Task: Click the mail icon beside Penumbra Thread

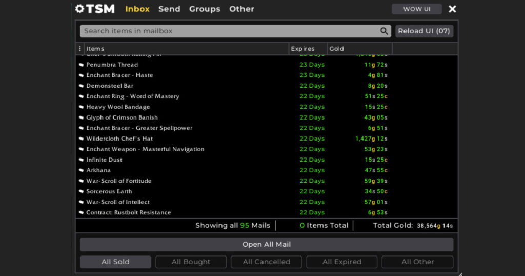Action: (x=81, y=65)
